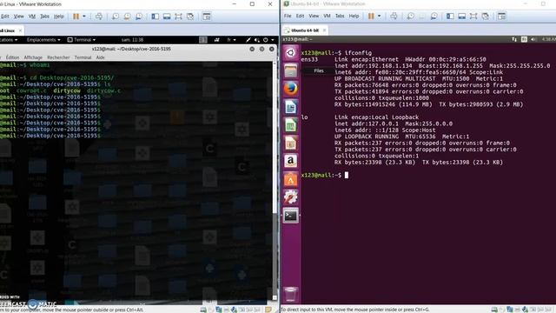Image resolution: width=556 pixels, height=313 pixels.
Task: Pause the Kali VM with the suspend icon
Action: click(76, 17)
